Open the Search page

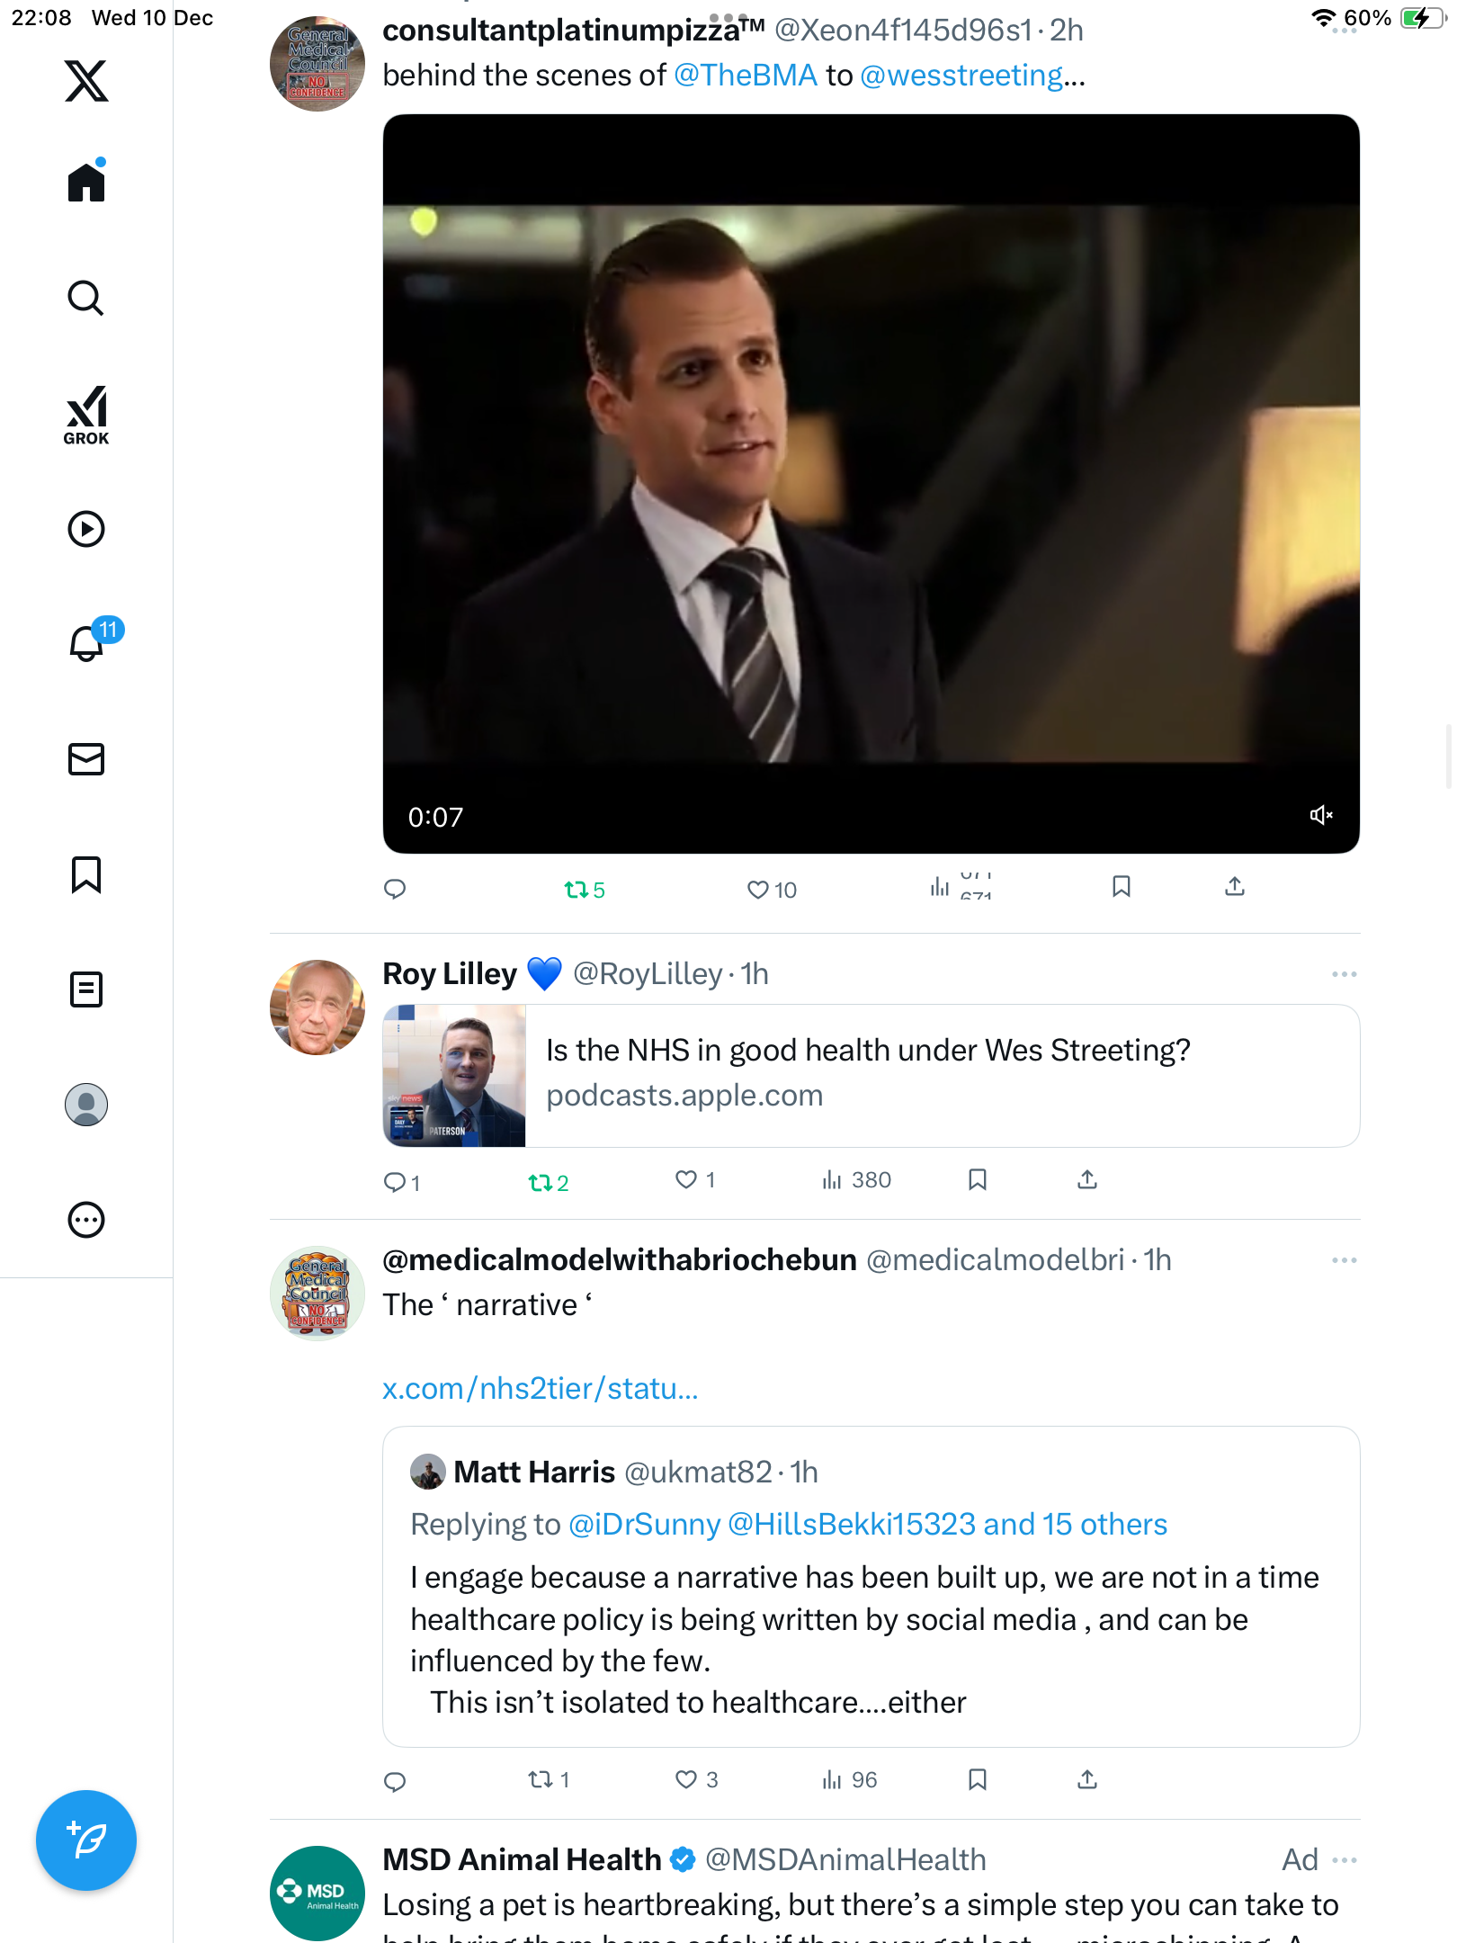pos(86,298)
